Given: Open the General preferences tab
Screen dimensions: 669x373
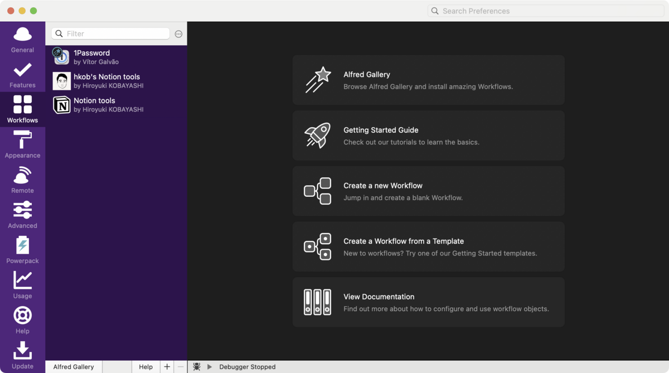Looking at the screenshot, I should [x=22, y=40].
